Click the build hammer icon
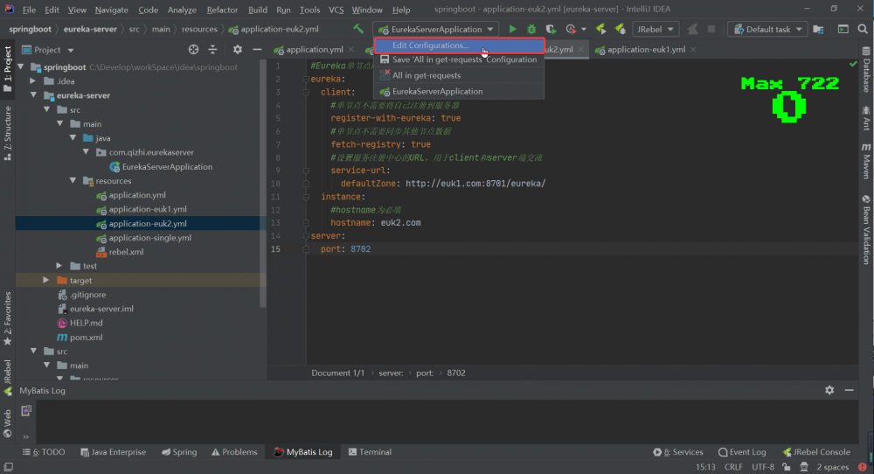The image size is (874, 474). tap(358, 30)
